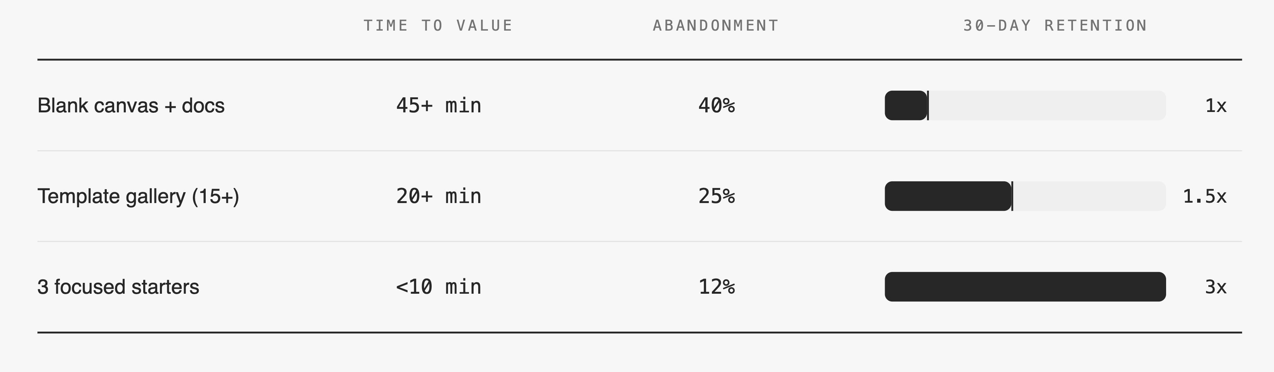
Task: Select the ABANDONMENT column header
Action: point(716,26)
